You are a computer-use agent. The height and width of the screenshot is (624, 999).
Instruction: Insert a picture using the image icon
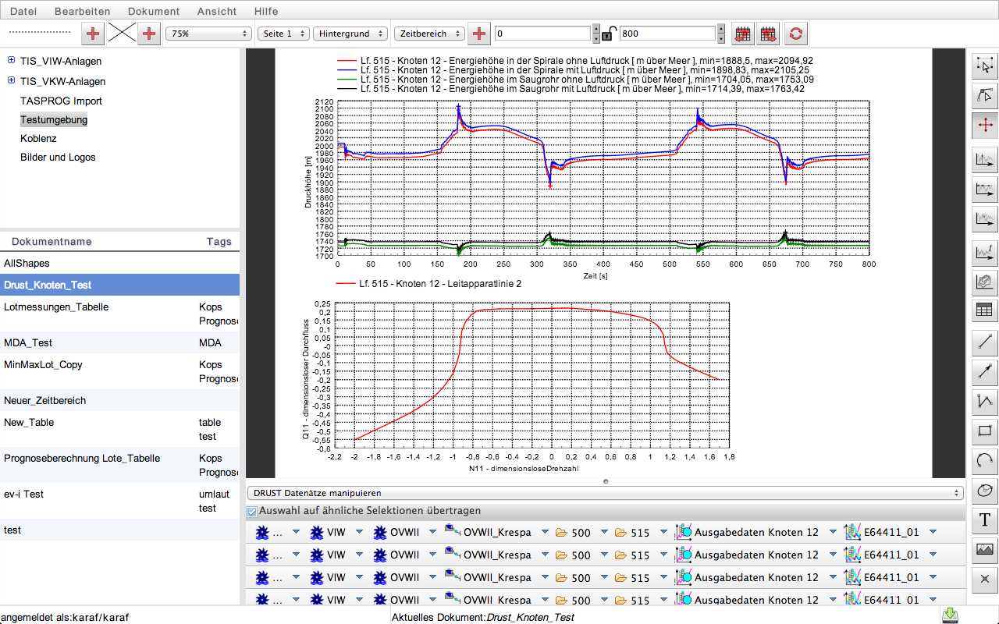pos(985,549)
